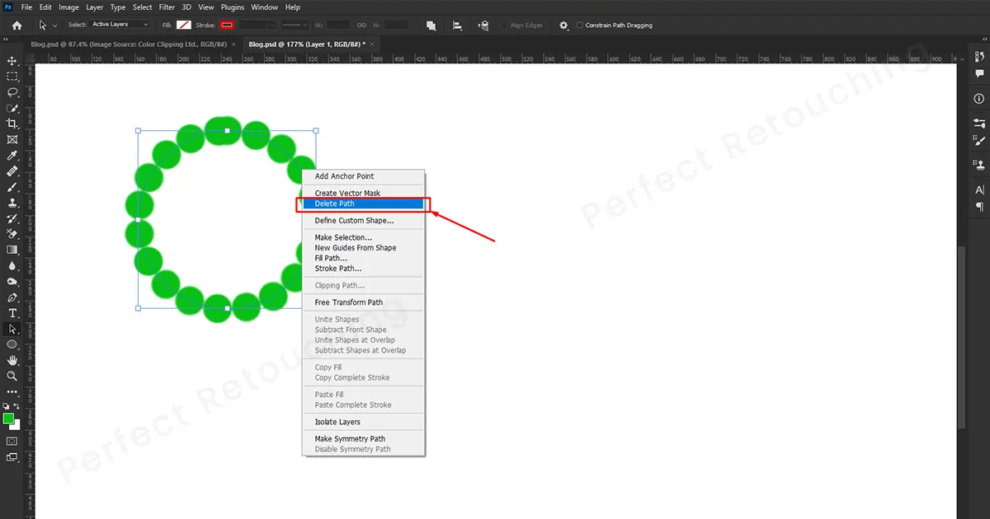Screen dimensions: 990x519
Task: Choose Make Selection... from context menu
Action: point(343,237)
